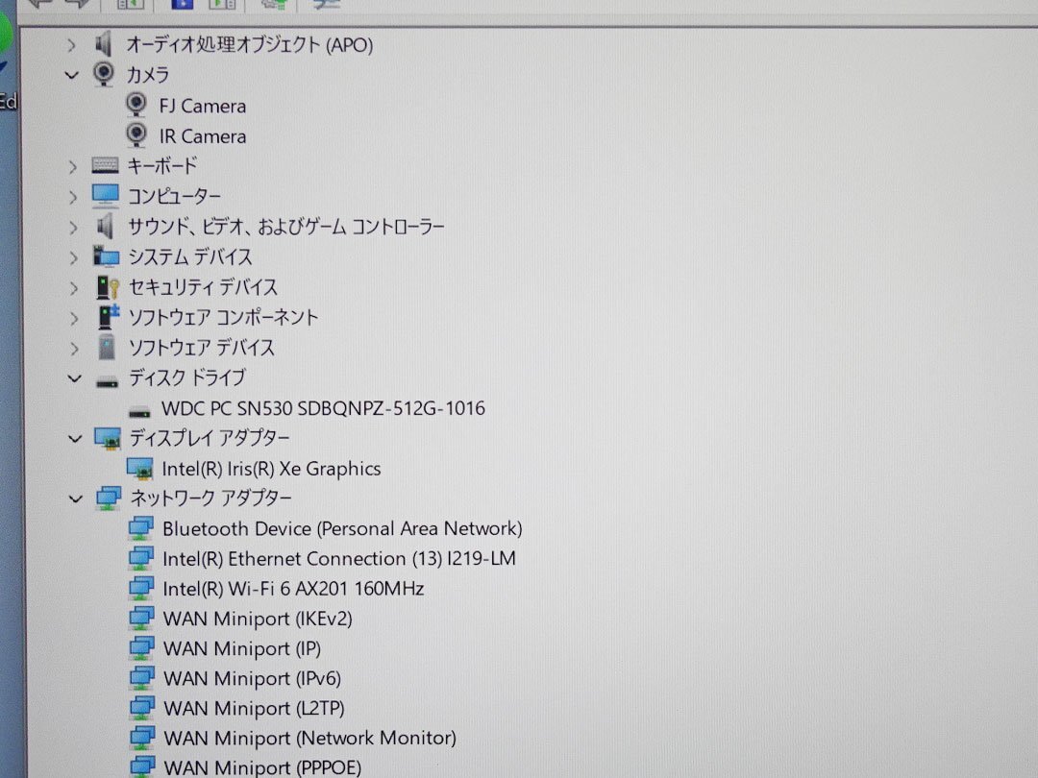Viewport: 1038px width, 778px height.
Task: Expand the オーディオ処理オブジェクト (APO) node
Action: [x=71, y=45]
